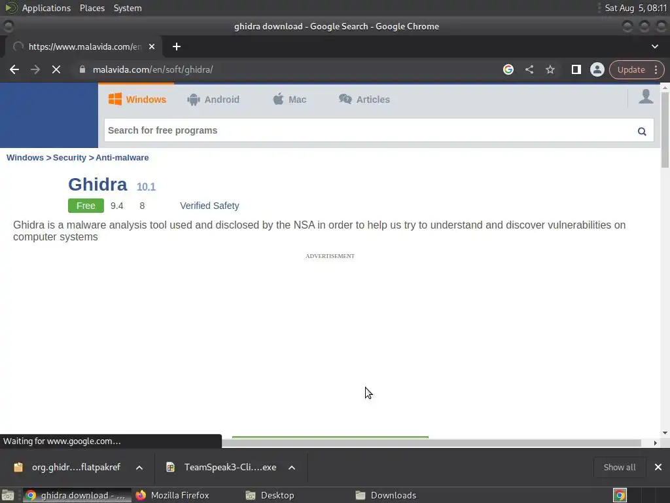
Task: Select the malavida.com tab
Action: click(84, 47)
